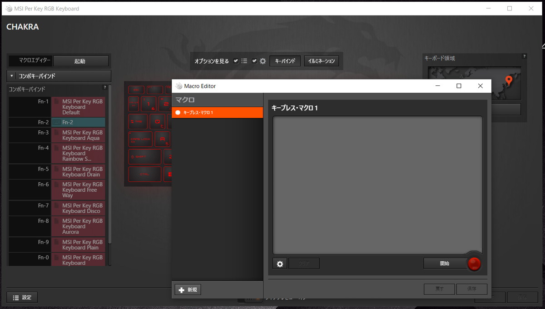
Task: Close the Macro Editor window
Action: click(480, 86)
